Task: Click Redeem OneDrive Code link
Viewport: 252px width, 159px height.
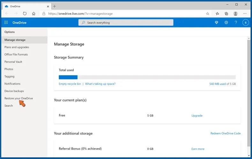Action: tap(226, 133)
